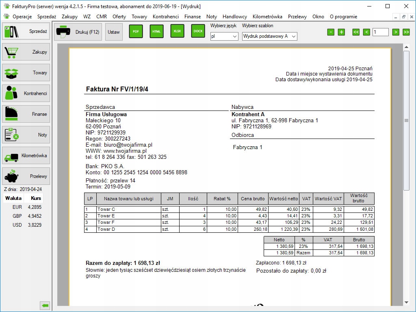
Task: Click the vertical scrollbar thumb of preview
Action: (406, 121)
